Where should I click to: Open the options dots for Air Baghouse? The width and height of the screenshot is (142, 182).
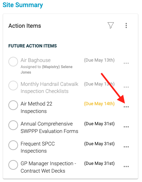(x=126, y=63)
